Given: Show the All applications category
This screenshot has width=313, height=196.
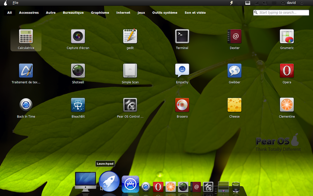Looking at the screenshot, I should pyautogui.click(x=9, y=13).
